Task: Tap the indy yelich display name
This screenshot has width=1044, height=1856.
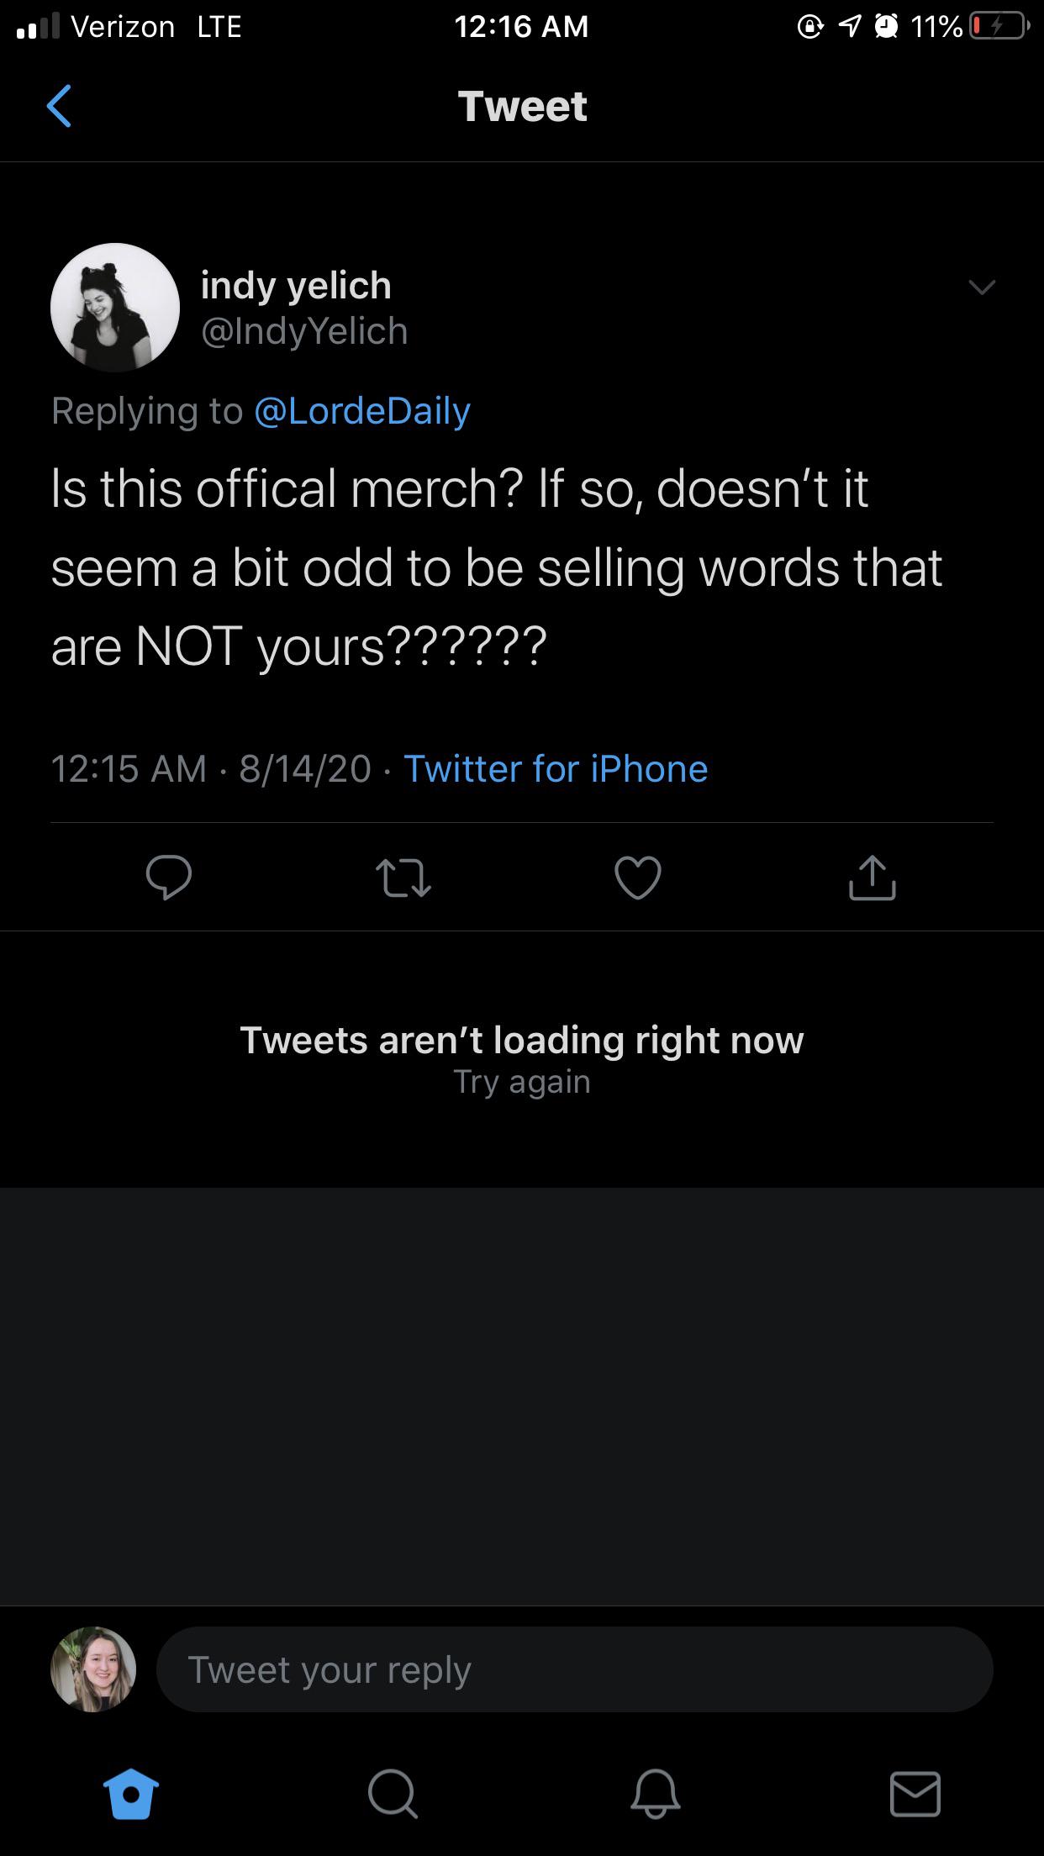Action: pyautogui.click(x=296, y=286)
